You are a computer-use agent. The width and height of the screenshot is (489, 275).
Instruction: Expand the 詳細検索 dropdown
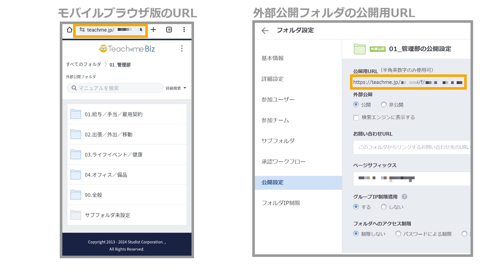pyautogui.click(x=176, y=88)
